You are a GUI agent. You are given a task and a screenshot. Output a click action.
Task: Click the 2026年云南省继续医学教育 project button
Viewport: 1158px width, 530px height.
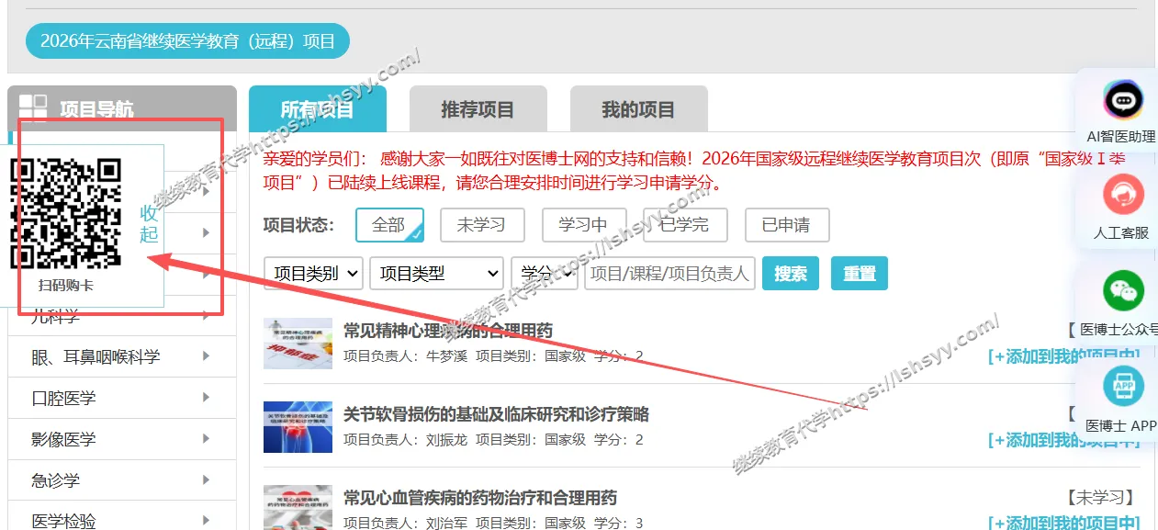(188, 40)
